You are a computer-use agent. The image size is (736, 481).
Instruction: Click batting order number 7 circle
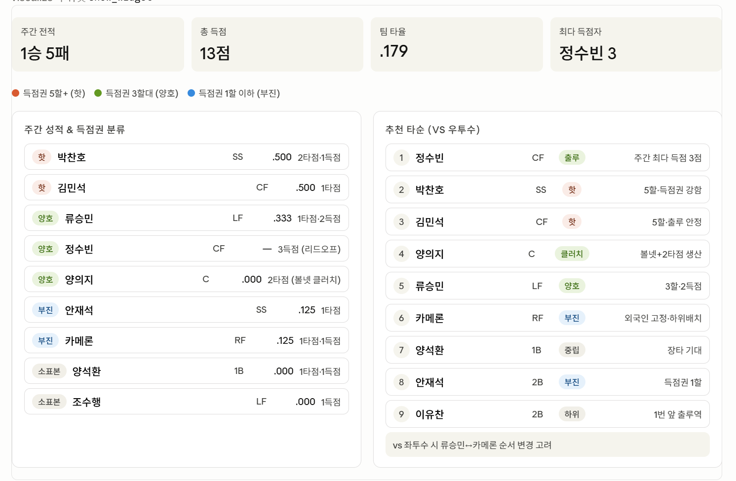401,350
